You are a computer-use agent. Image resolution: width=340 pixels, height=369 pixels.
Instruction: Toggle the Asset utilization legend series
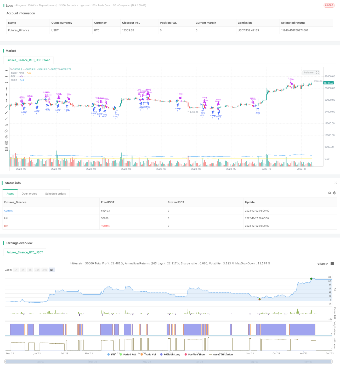pos(221,355)
